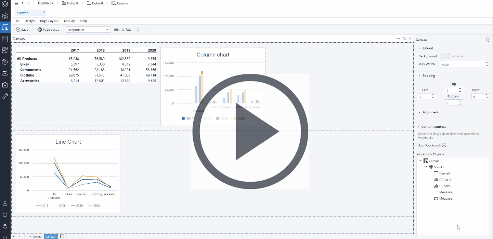
Task: Expand the Alignment section
Action: (x=420, y=112)
